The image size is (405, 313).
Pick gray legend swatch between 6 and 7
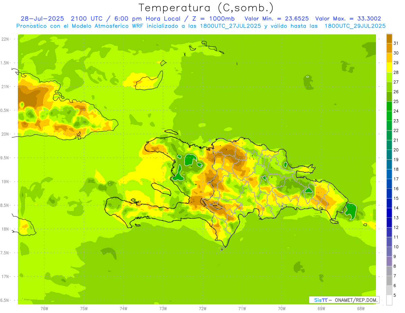click(x=389, y=281)
